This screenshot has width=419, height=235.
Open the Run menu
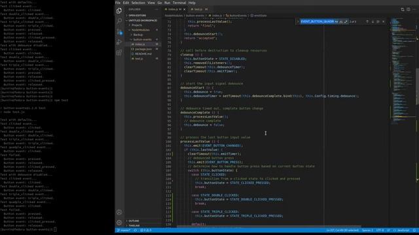click(168, 3)
